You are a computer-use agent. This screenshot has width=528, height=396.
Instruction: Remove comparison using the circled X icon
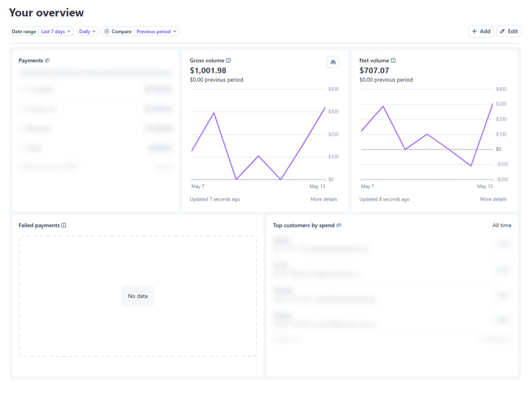(x=107, y=31)
